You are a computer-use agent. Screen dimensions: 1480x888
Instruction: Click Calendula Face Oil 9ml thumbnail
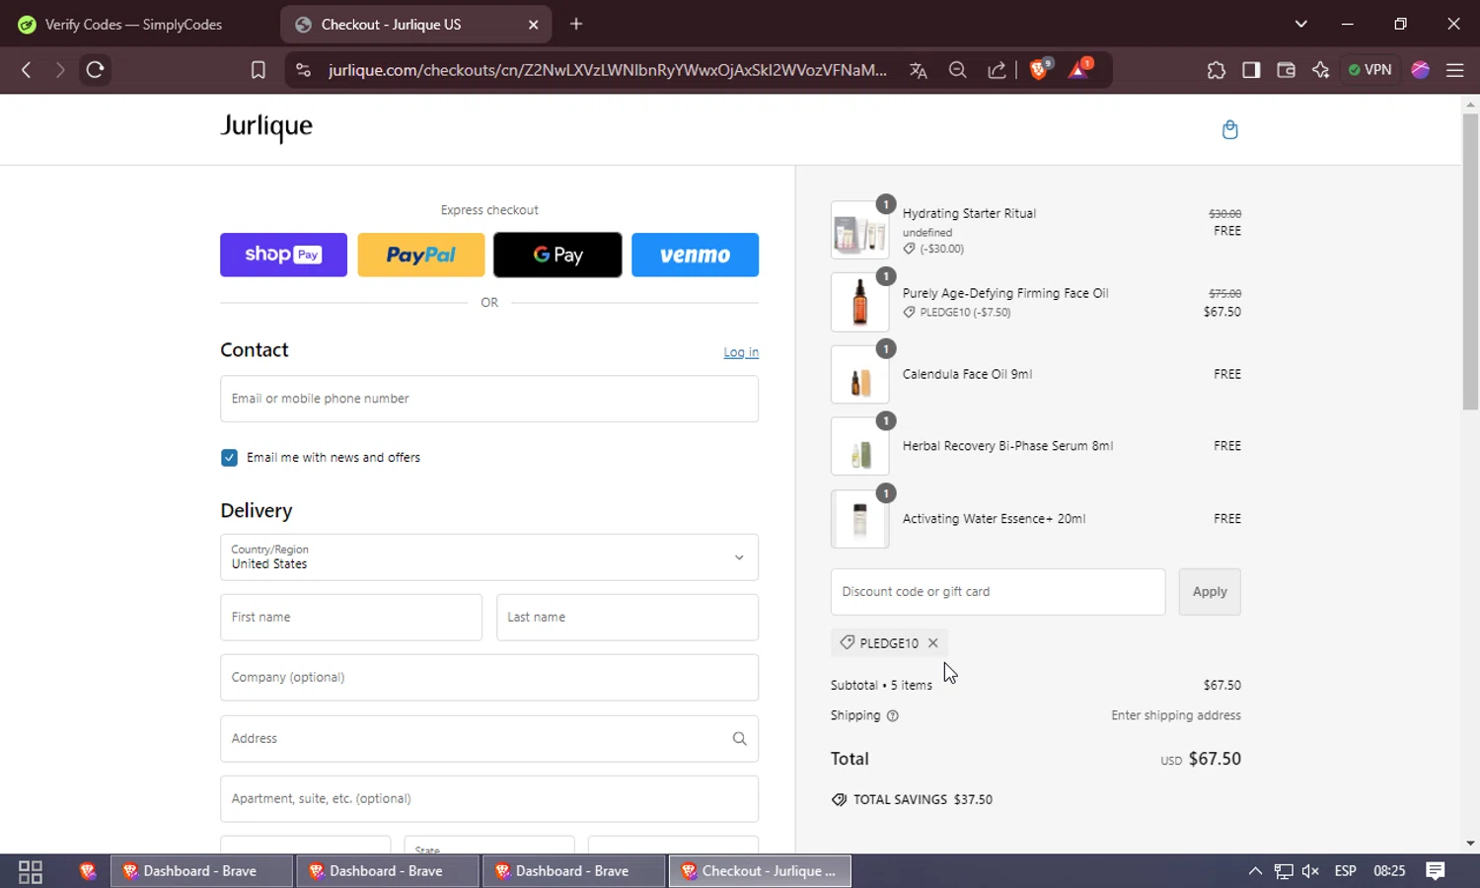coord(859,375)
